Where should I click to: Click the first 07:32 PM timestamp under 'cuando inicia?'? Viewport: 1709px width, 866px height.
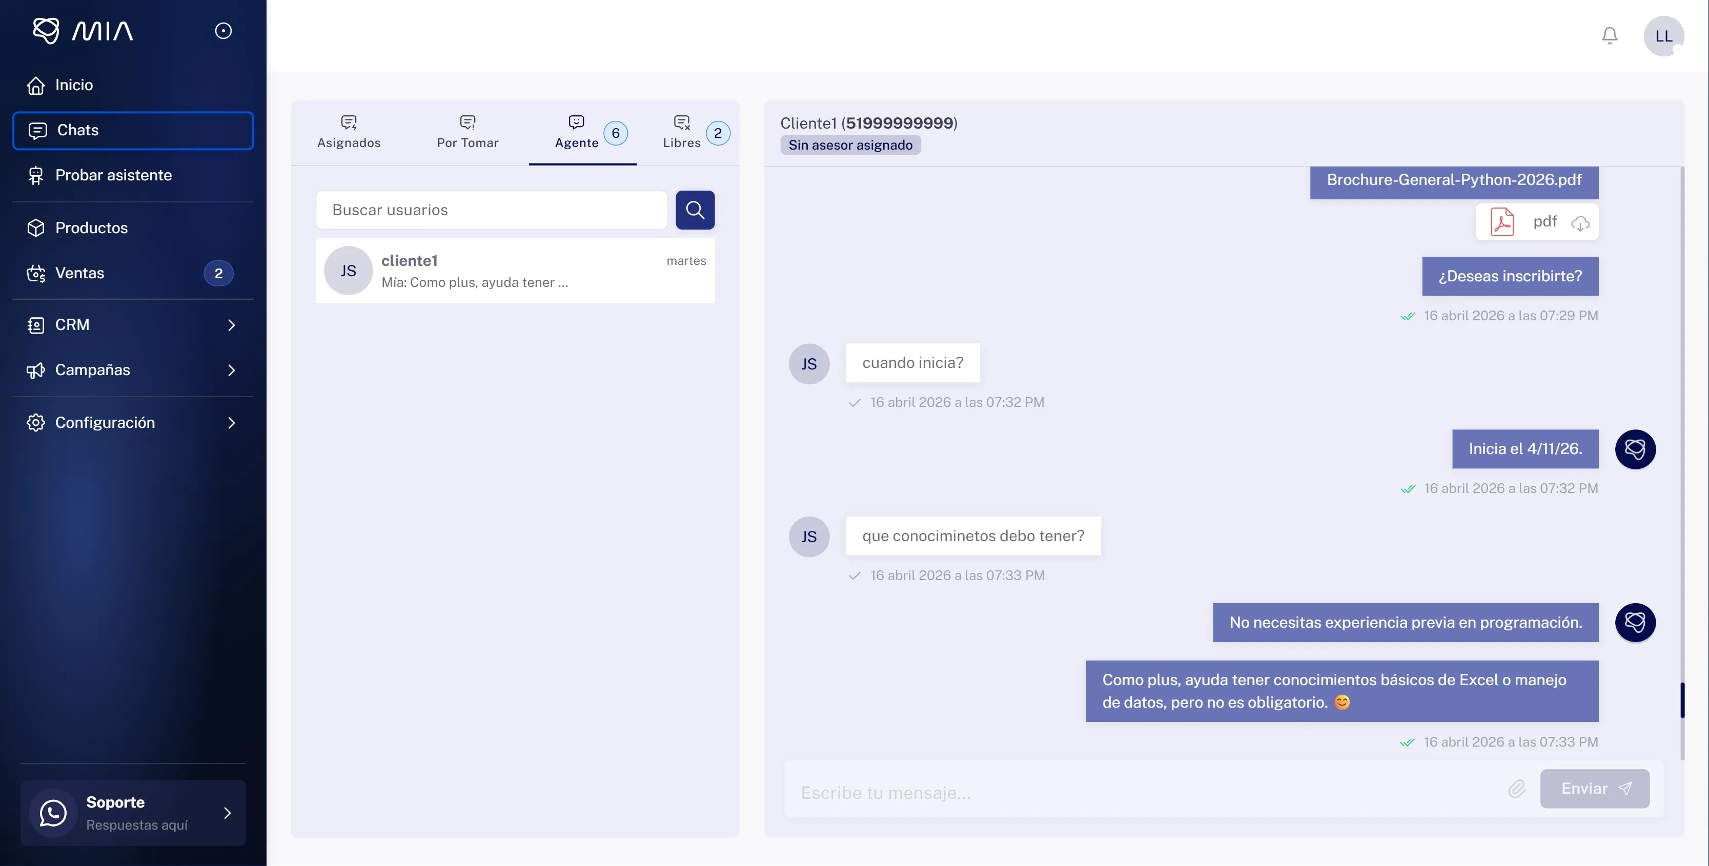(x=958, y=402)
